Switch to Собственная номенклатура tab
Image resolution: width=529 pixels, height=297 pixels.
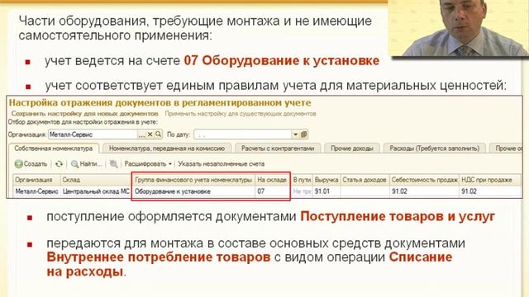[53, 148]
